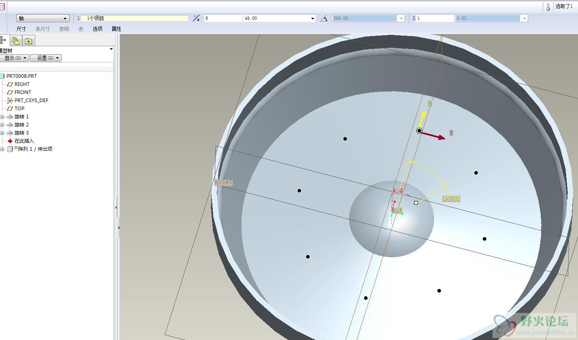The image size is (578, 340).
Task: Click the red insert-here arrow icon
Action: point(10,141)
